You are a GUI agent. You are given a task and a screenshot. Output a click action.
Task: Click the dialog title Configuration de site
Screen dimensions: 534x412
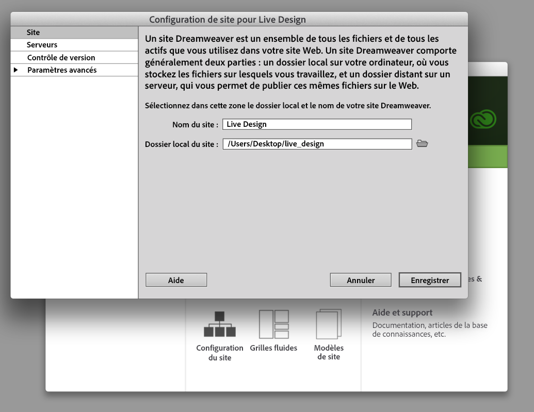click(x=227, y=20)
